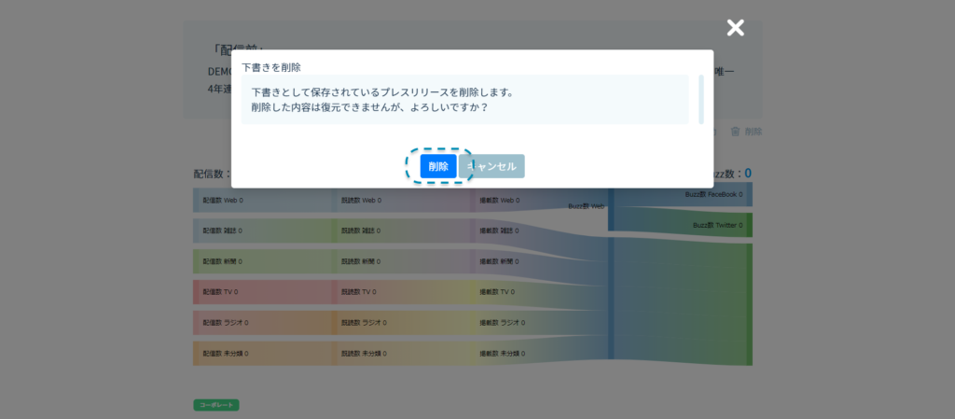This screenshot has height=419, width=955.
Task: Click the 既読数 雑誌 node
Action: [362, 230]
